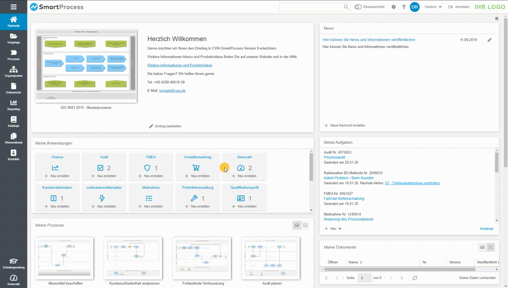This screenshot has width=508, height=288.
Task: Open Fahrrad Kettenschaltung FMEA task
Action: point(344,199)
